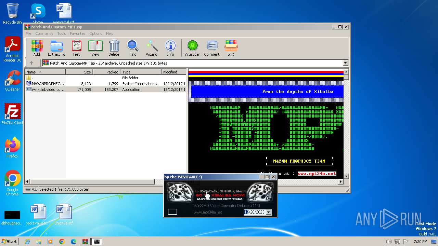Open Firefox desktop icon
This screenshot has height=246, width=438.
[12, 148]
